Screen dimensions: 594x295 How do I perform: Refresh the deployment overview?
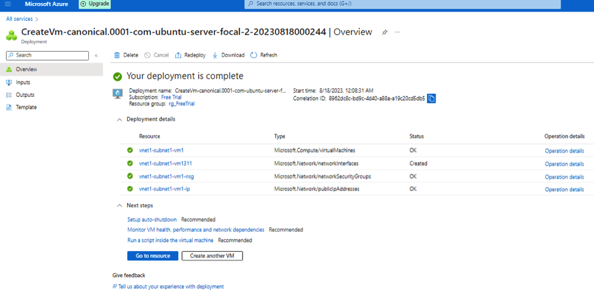point(264,55)
